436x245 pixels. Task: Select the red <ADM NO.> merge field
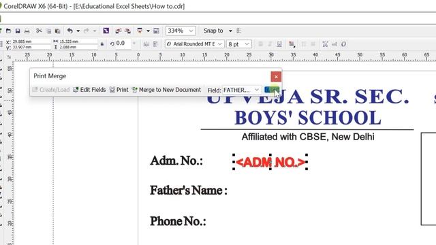point(270,162)
